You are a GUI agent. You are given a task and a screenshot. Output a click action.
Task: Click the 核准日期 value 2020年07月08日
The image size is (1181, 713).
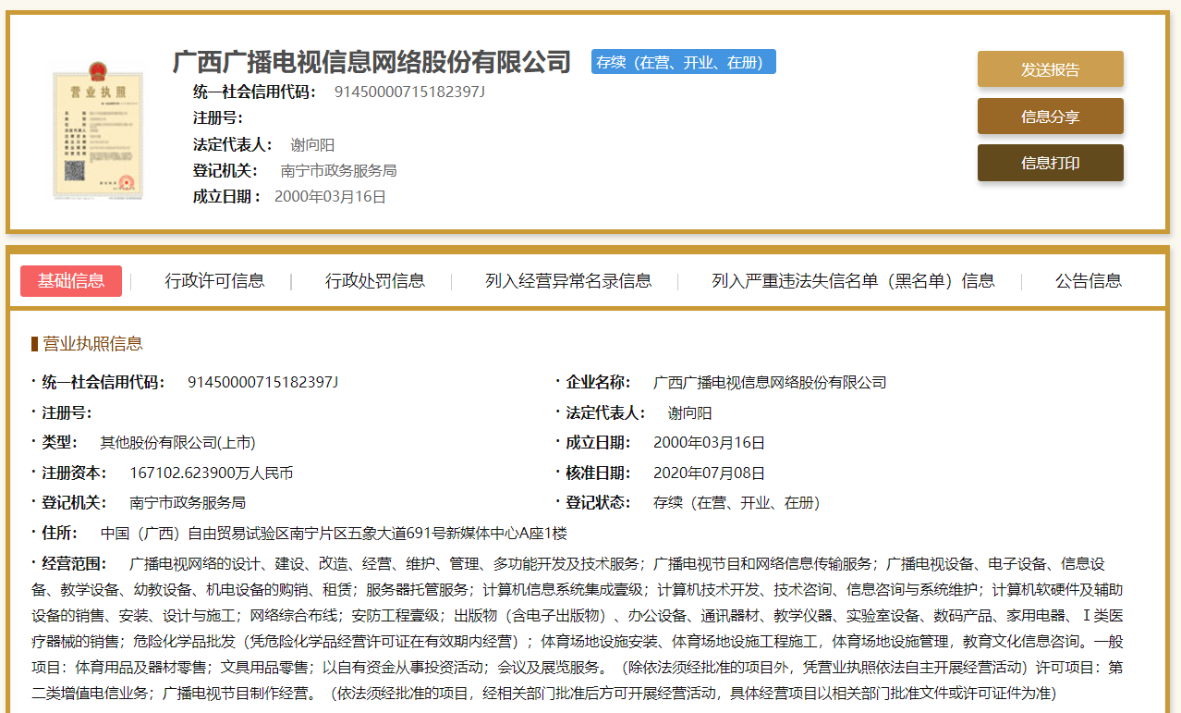709,473
